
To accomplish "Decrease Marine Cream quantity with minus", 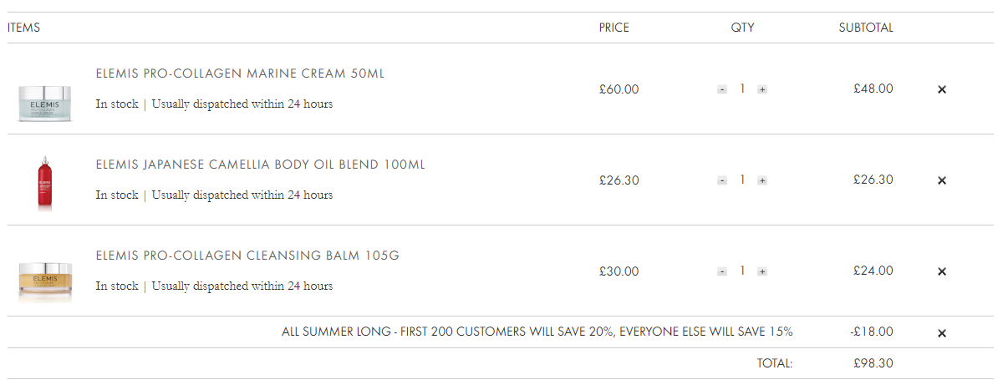I will [x=722, y=89].
